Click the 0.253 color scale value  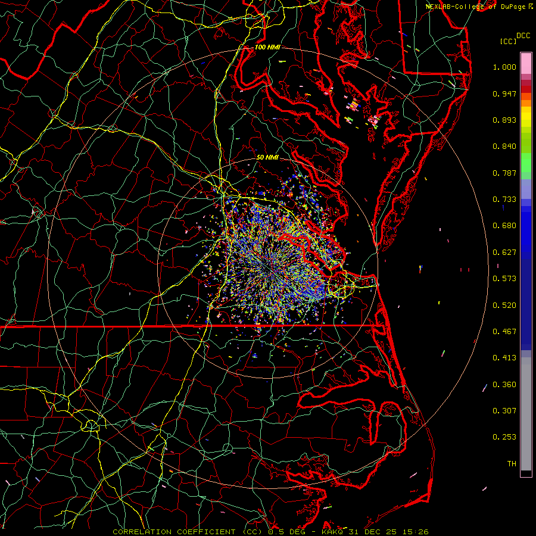(504, 437)
